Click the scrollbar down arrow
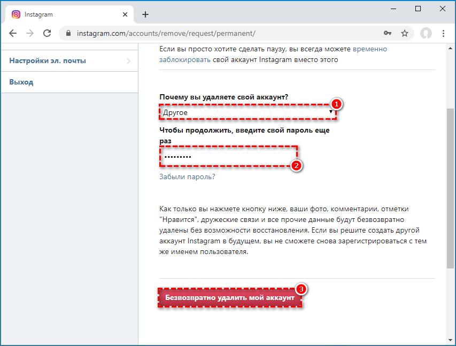 [x=450, y=340]
